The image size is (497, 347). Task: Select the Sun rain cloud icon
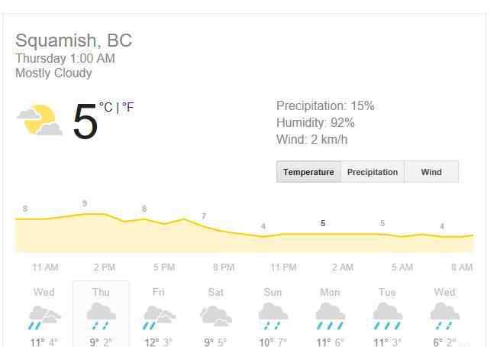273,316
